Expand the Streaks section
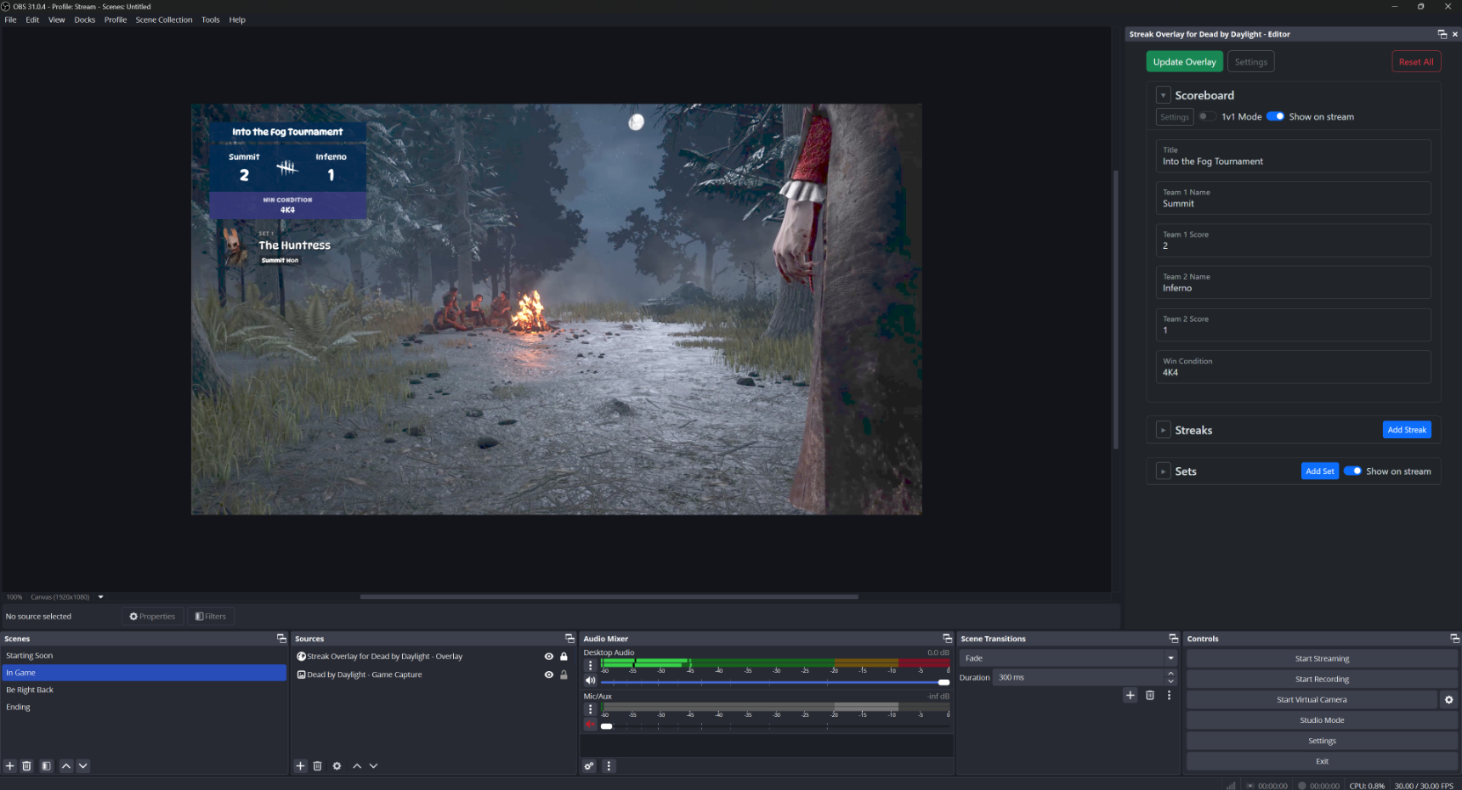The image size is (1462, 790). 1163,431
